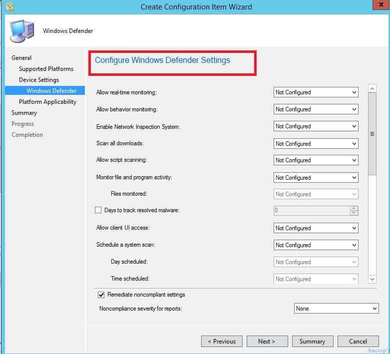
Task: Enable Days to track resolved malware checkbox
Action: 98,210
